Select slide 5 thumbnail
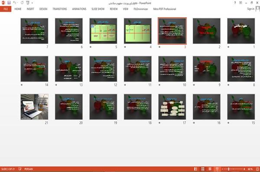Image resolution: width=260 pixels, height=172 pixels. (x=103, y=31)
